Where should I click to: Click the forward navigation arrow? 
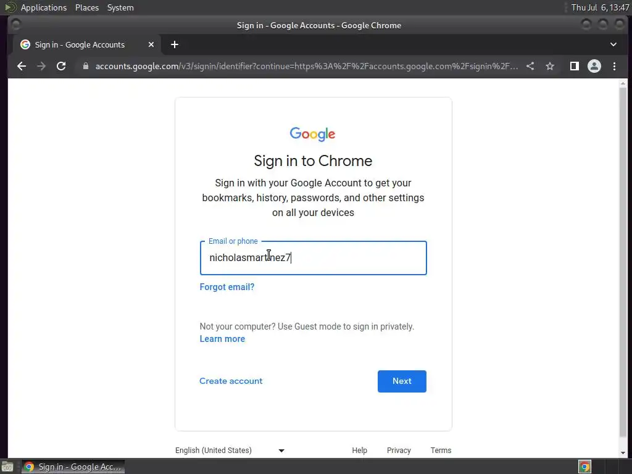tap(41, 66)
